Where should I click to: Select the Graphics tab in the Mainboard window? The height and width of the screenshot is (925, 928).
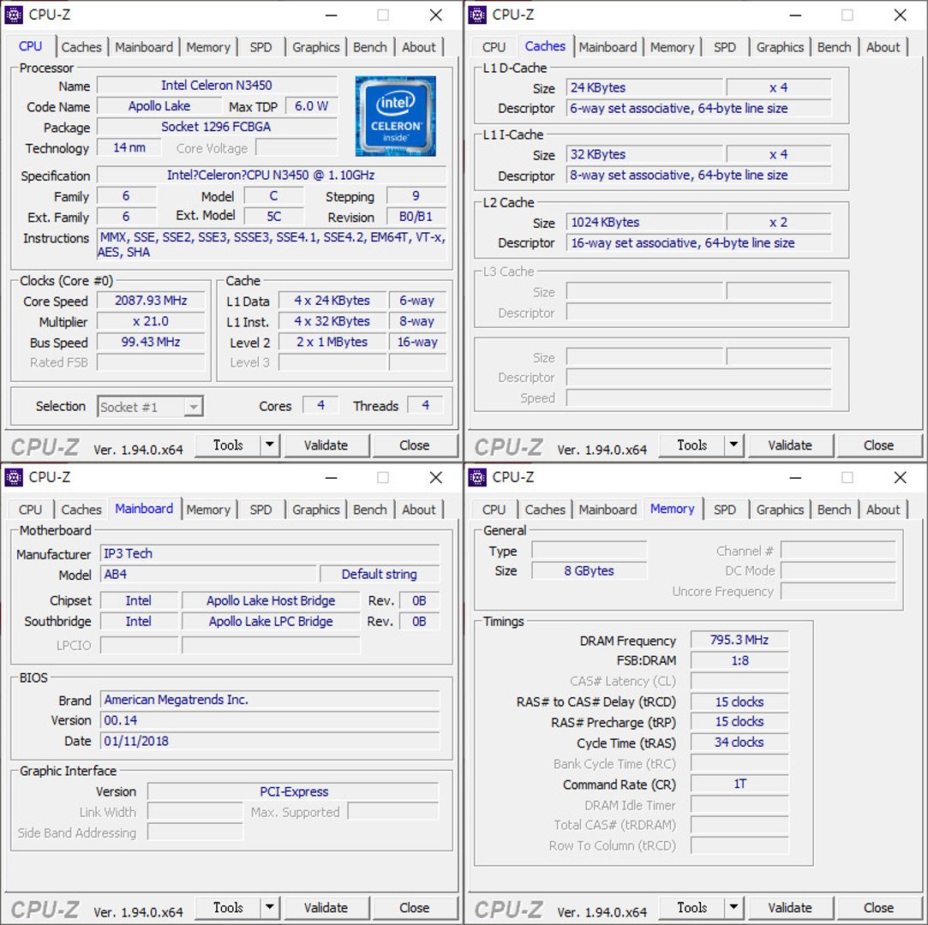coord(315,510)
